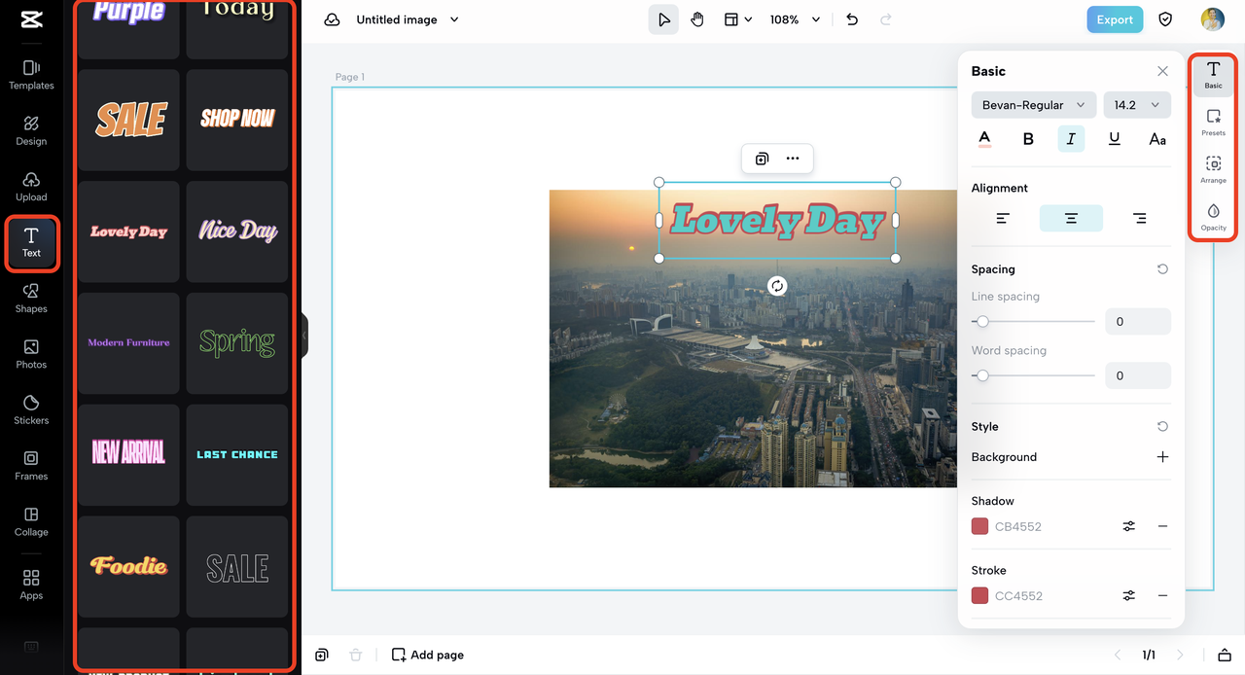Align text to the right
This screenshot has height=675, width=1245.
point(1139,219)
